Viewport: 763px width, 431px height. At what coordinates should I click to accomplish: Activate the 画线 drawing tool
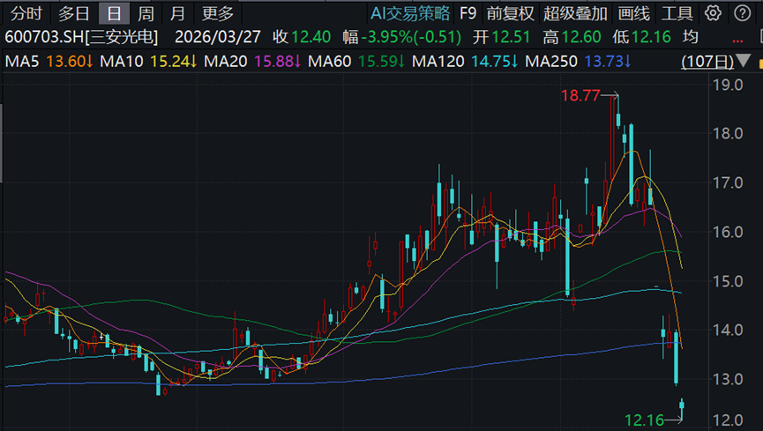[633, 13]
